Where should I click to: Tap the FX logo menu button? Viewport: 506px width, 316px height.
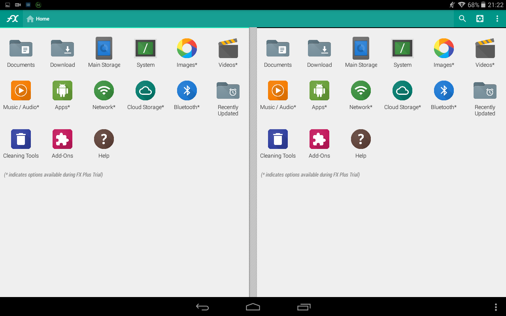[x=12, y=19]
